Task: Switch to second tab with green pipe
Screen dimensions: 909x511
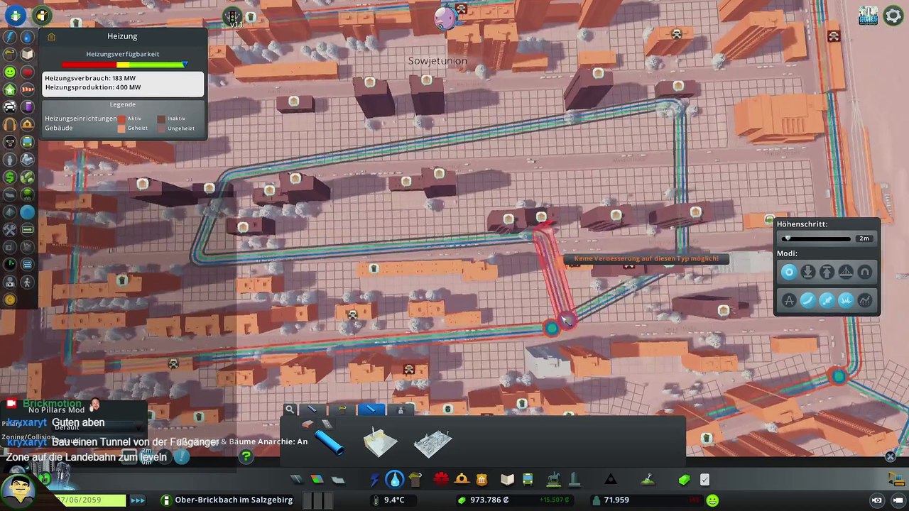Action: [342, 410]
